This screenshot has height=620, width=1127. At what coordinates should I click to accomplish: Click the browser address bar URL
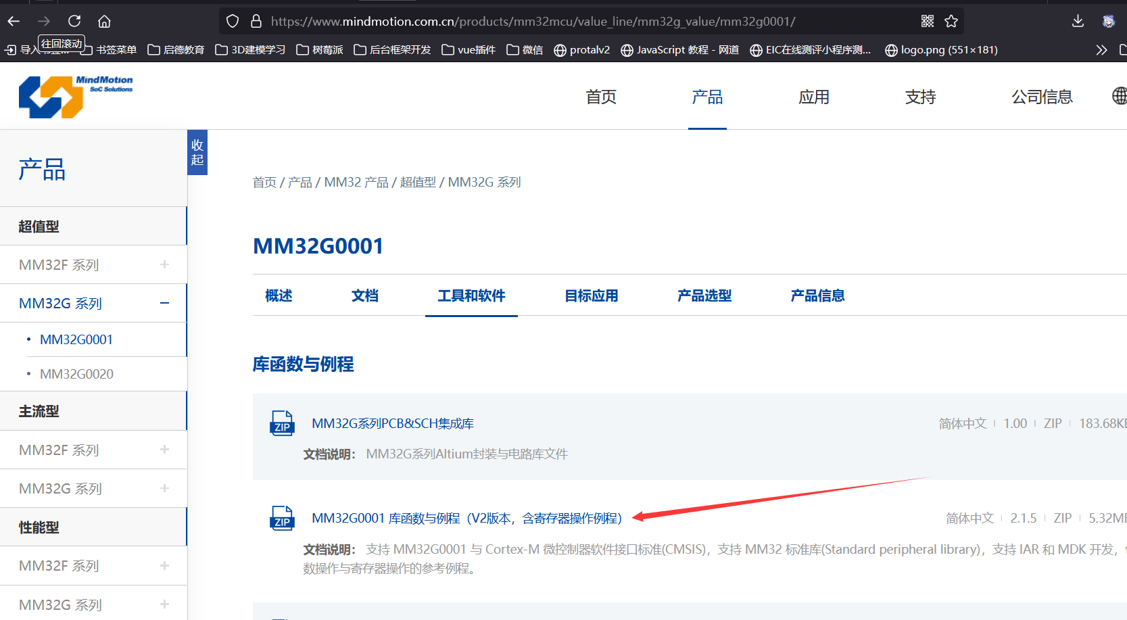533,22
